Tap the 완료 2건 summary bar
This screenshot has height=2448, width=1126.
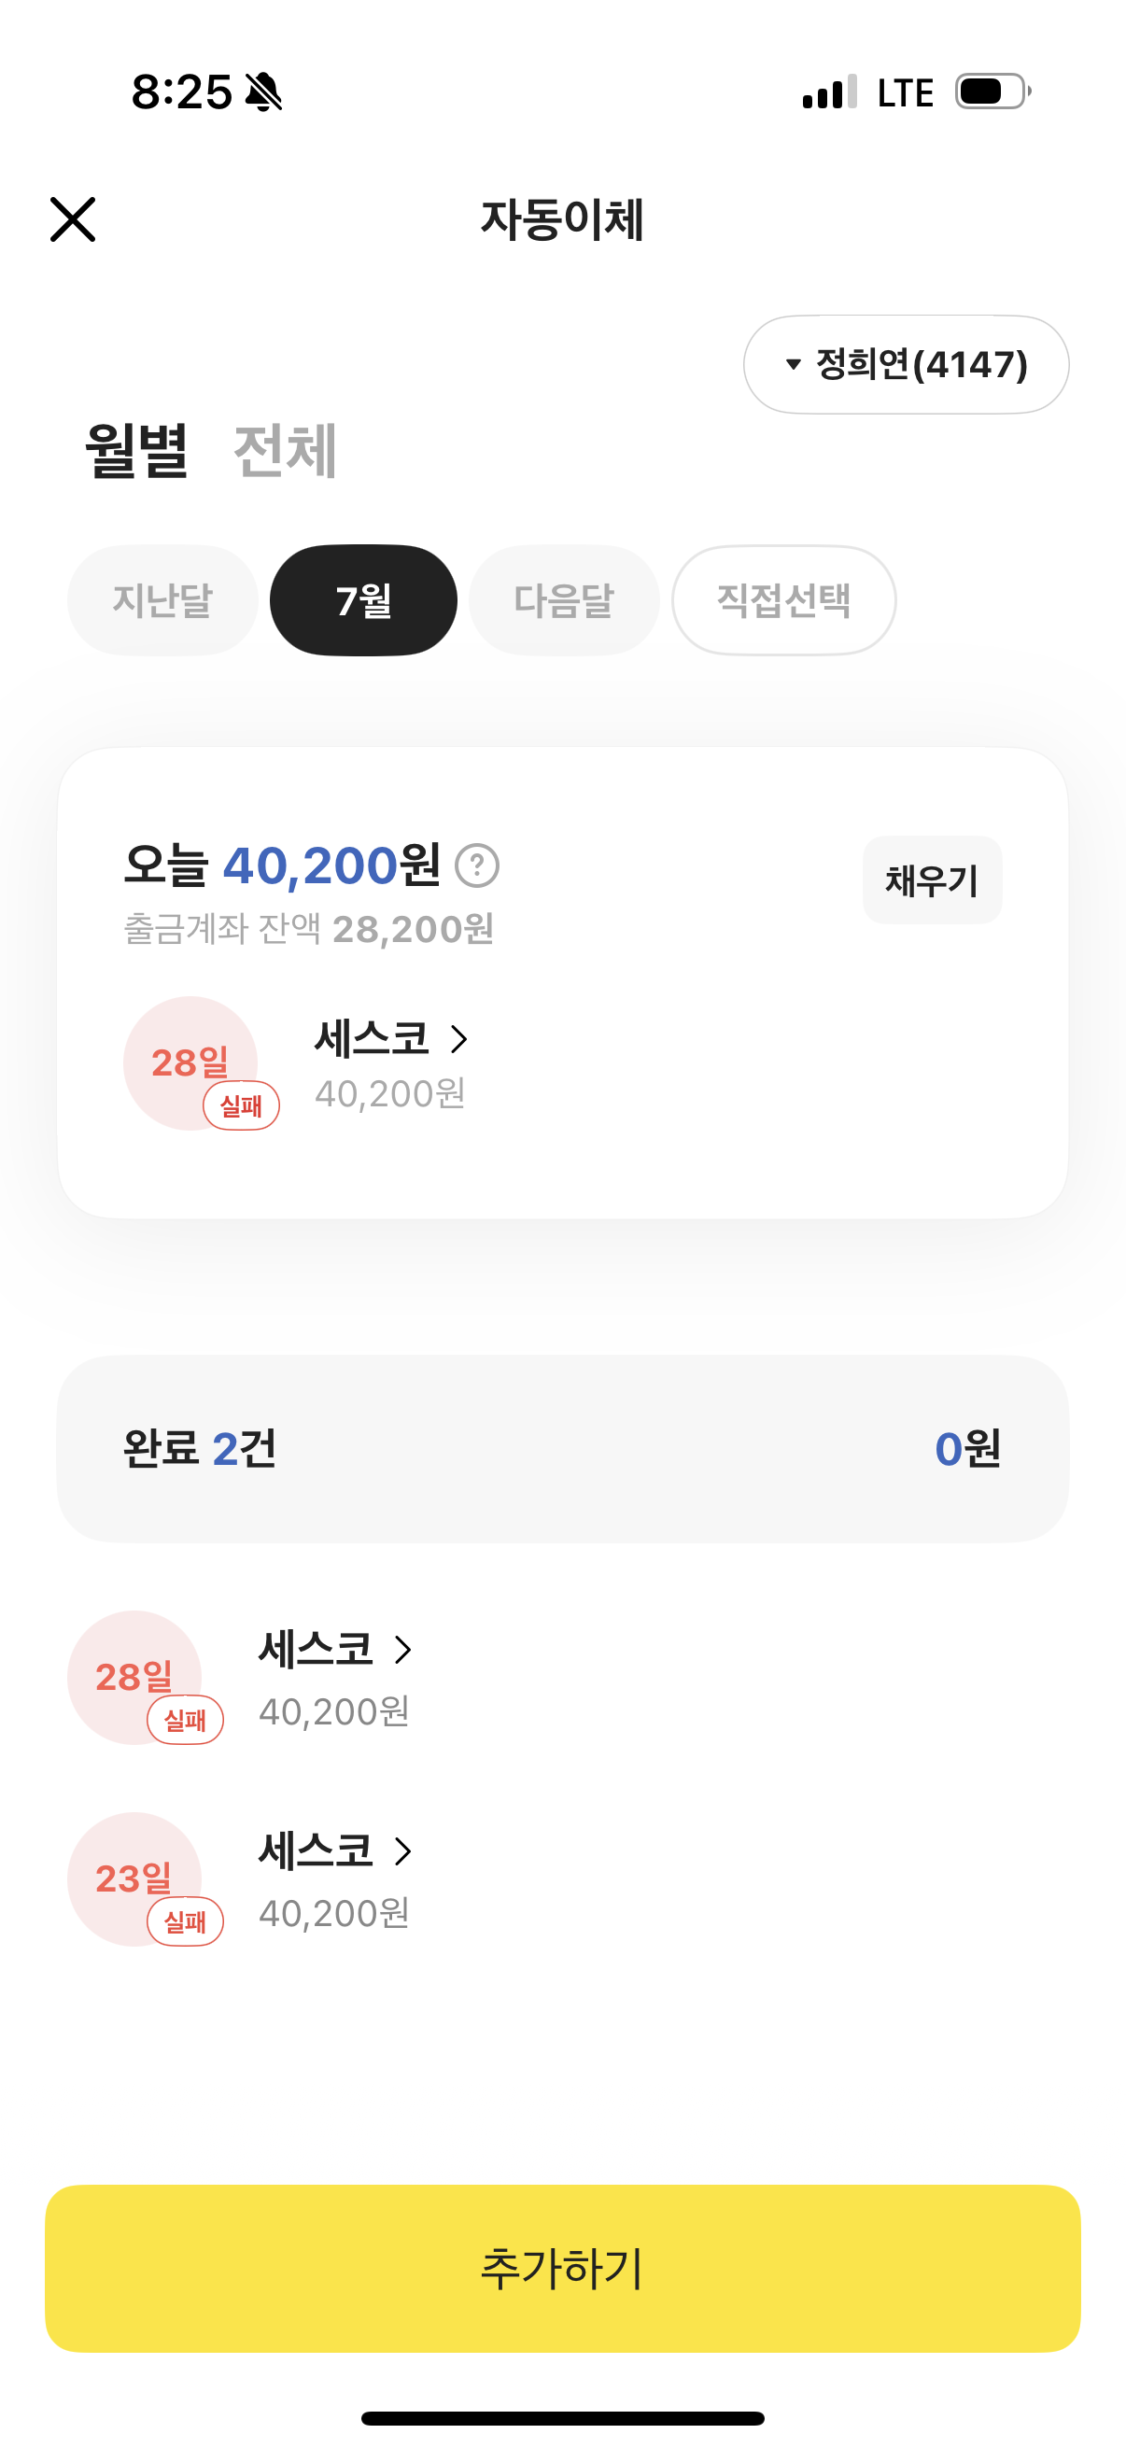(x=562, y=1448)
